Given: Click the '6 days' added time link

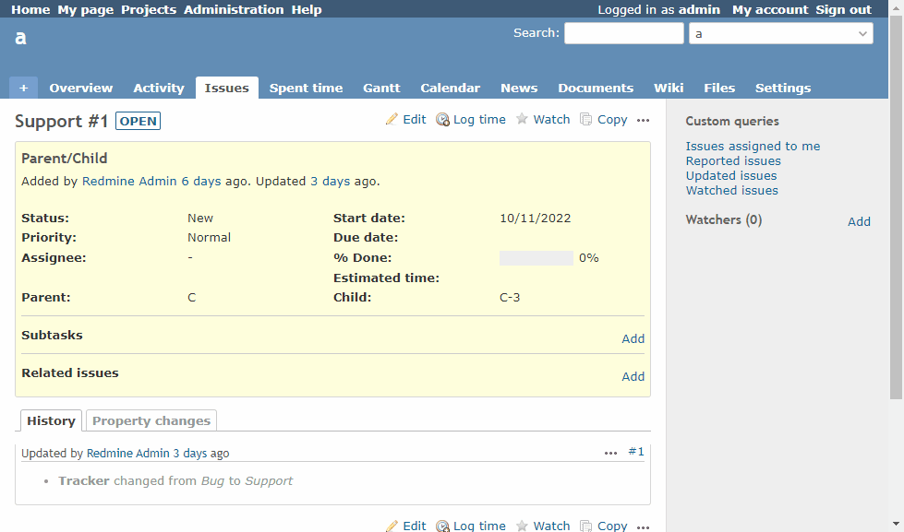Looking at the screenshot, I should [x=201, y=181].
